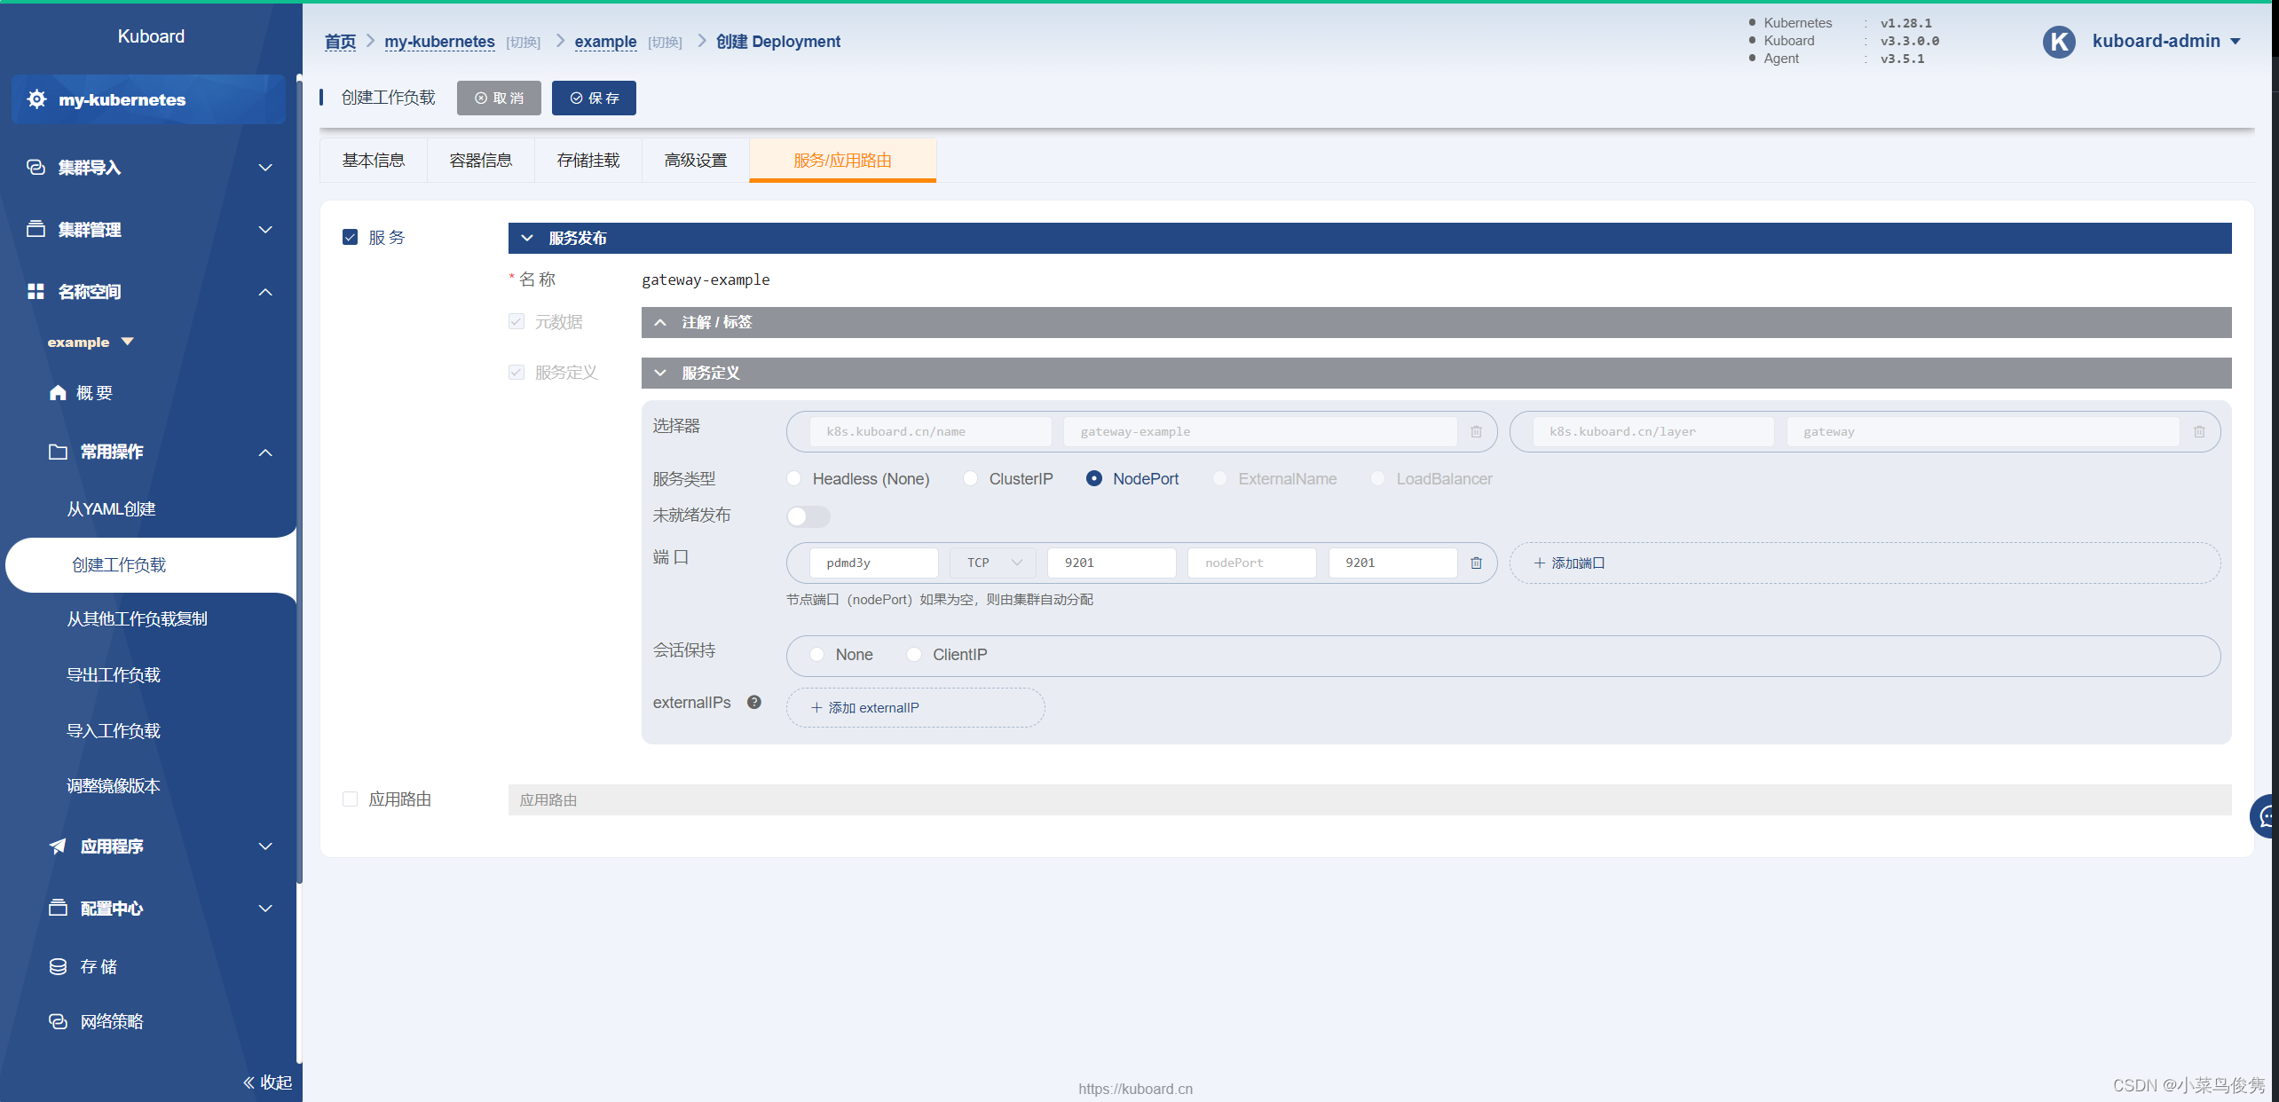Image resolution: width=2279 pixels, height=1102 pixels.
Task: Click the 添加端口 add port button
Action: point(1569,563)
